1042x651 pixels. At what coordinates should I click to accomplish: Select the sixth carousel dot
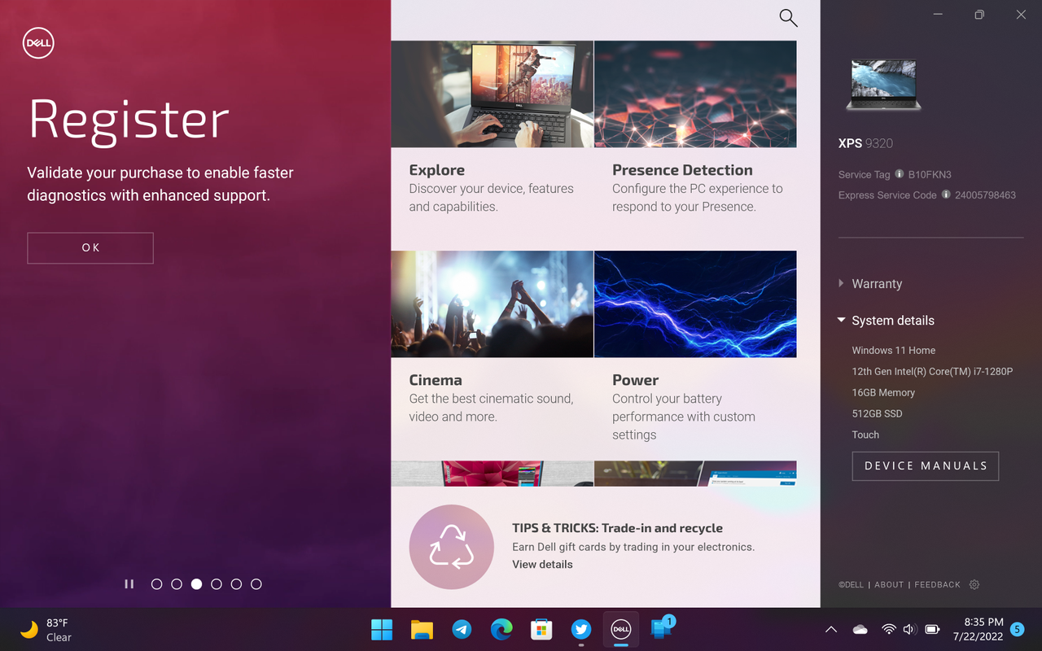point(256,584)
